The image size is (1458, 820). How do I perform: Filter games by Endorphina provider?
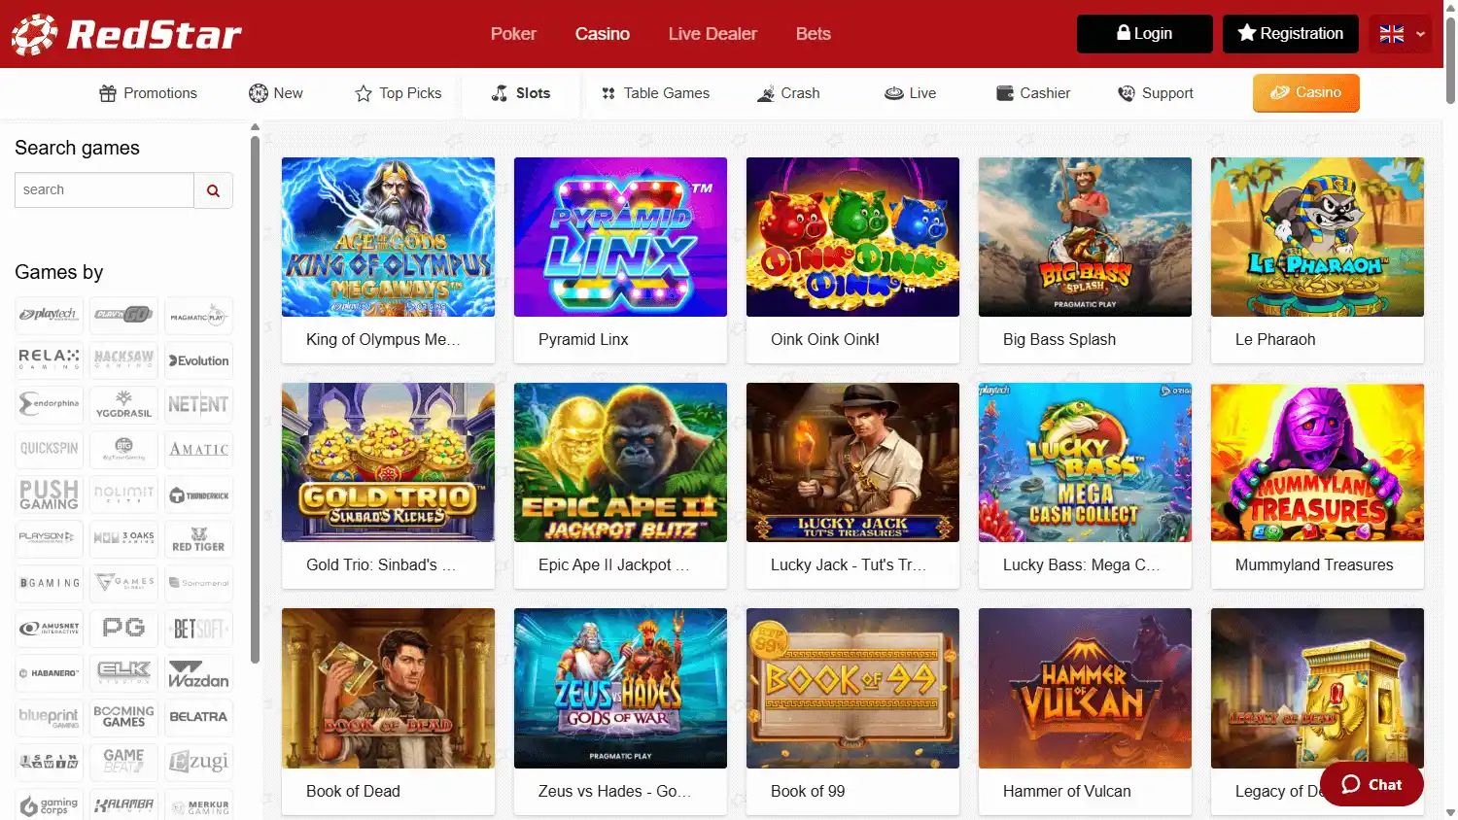point(50,404)
